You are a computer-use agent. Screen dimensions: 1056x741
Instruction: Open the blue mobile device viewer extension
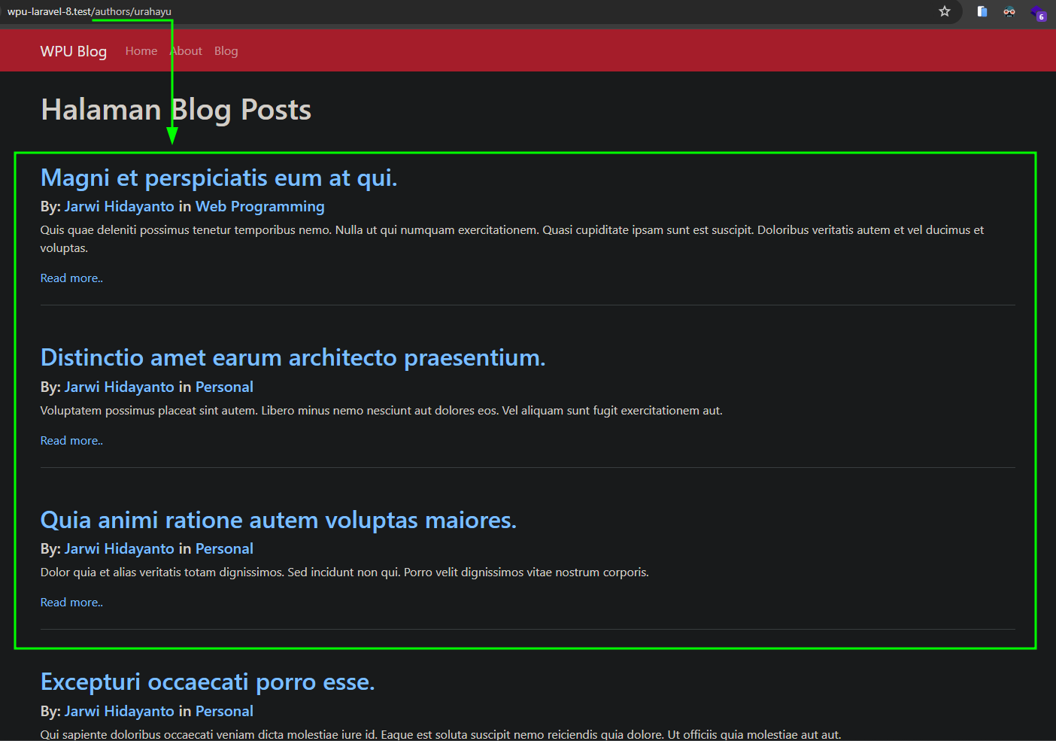tap(982, 11)
